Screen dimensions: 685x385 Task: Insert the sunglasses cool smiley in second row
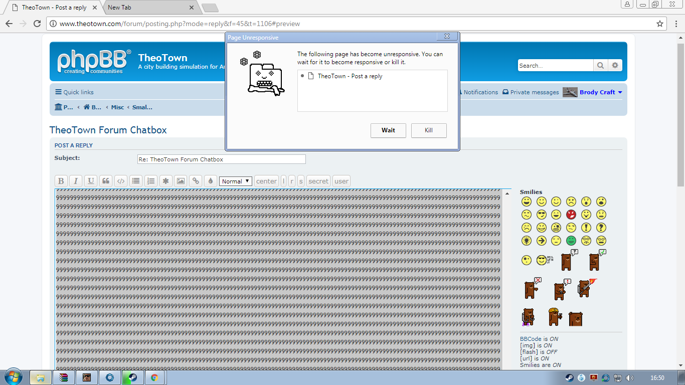(x=542, y=215)
